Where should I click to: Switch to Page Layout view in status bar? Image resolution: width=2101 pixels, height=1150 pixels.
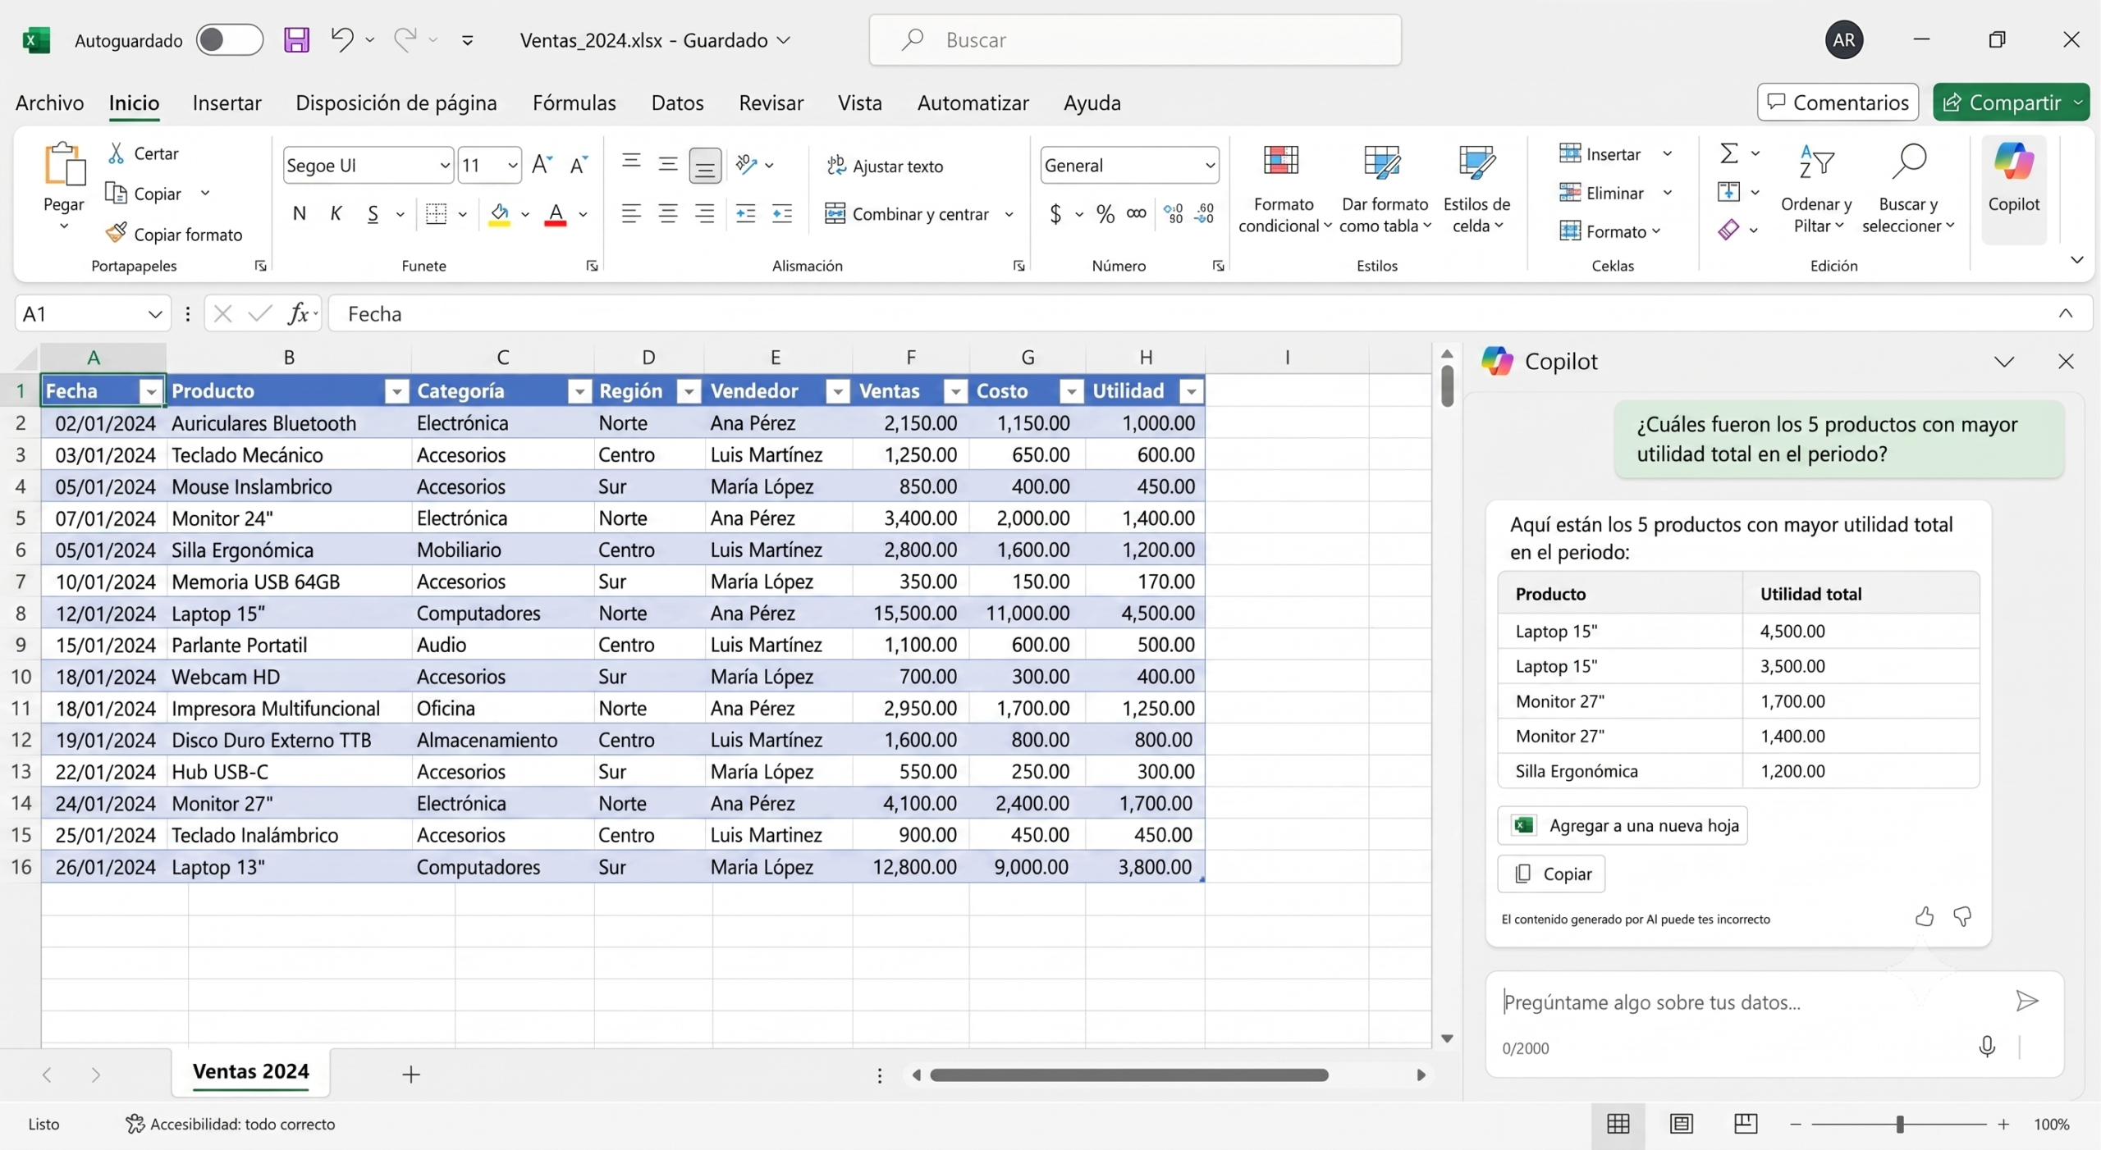tap(1681, 1124)
